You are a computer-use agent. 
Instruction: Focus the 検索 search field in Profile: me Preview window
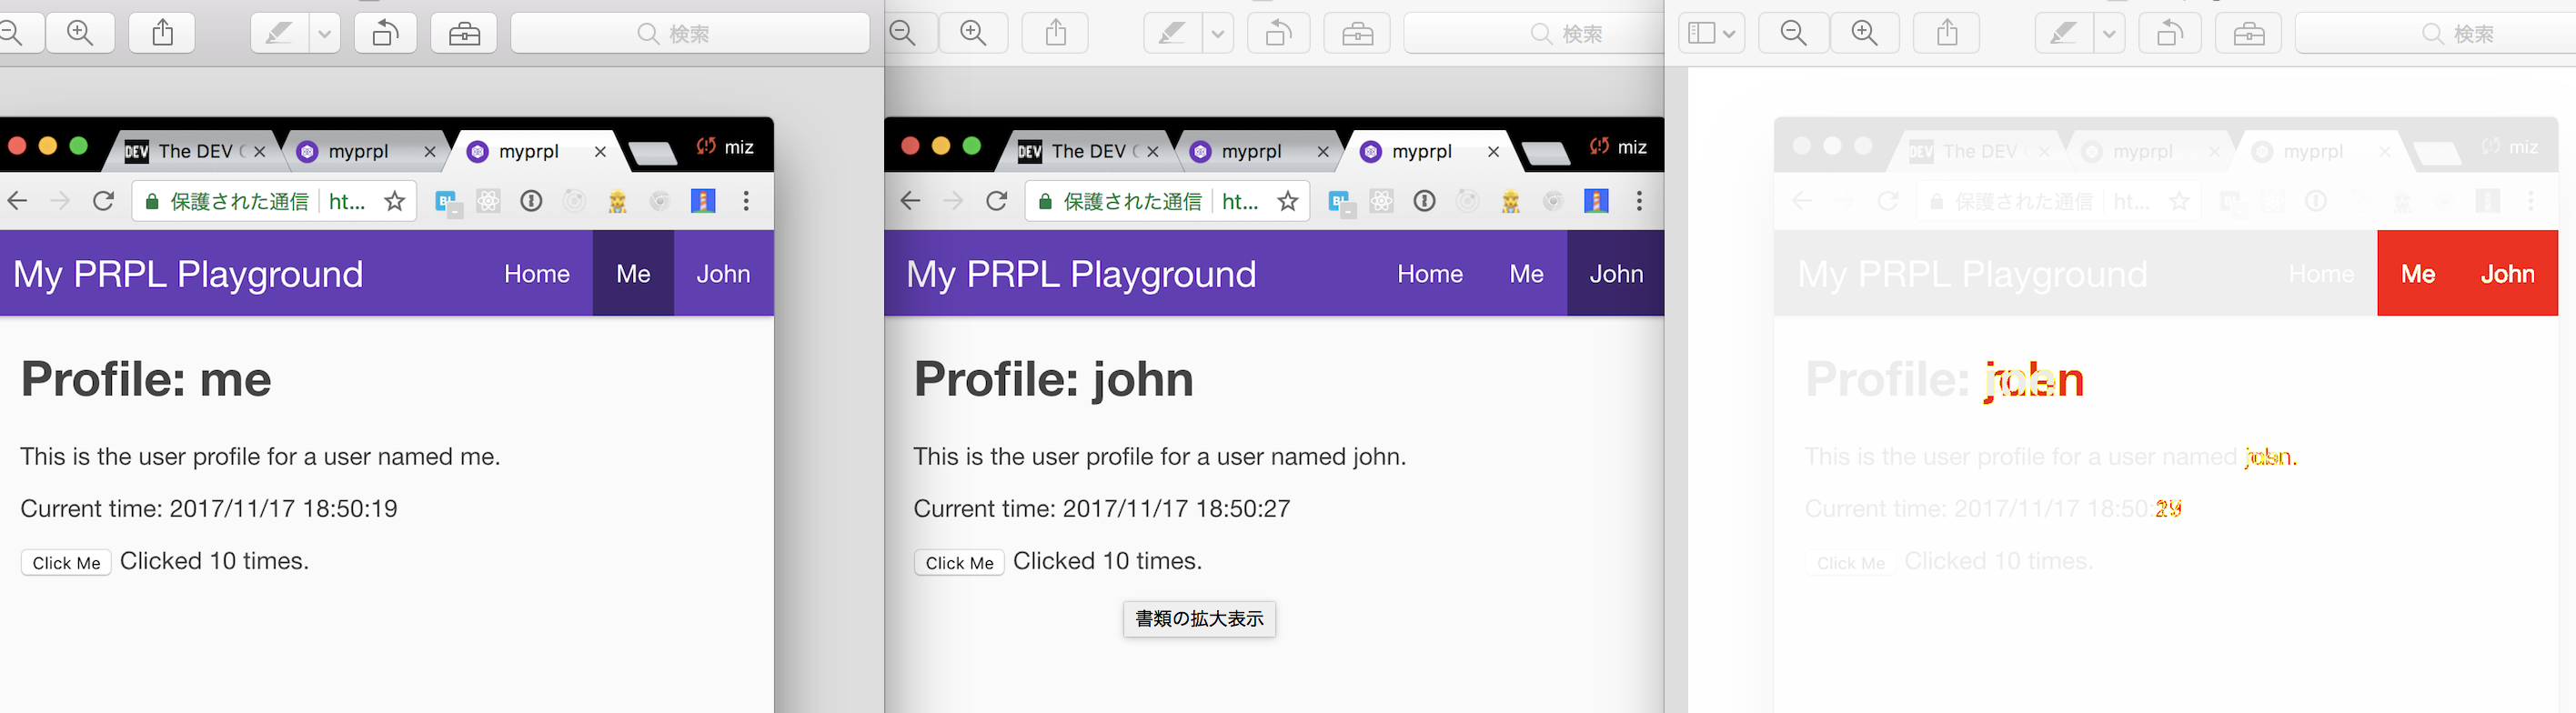[690, 33]
